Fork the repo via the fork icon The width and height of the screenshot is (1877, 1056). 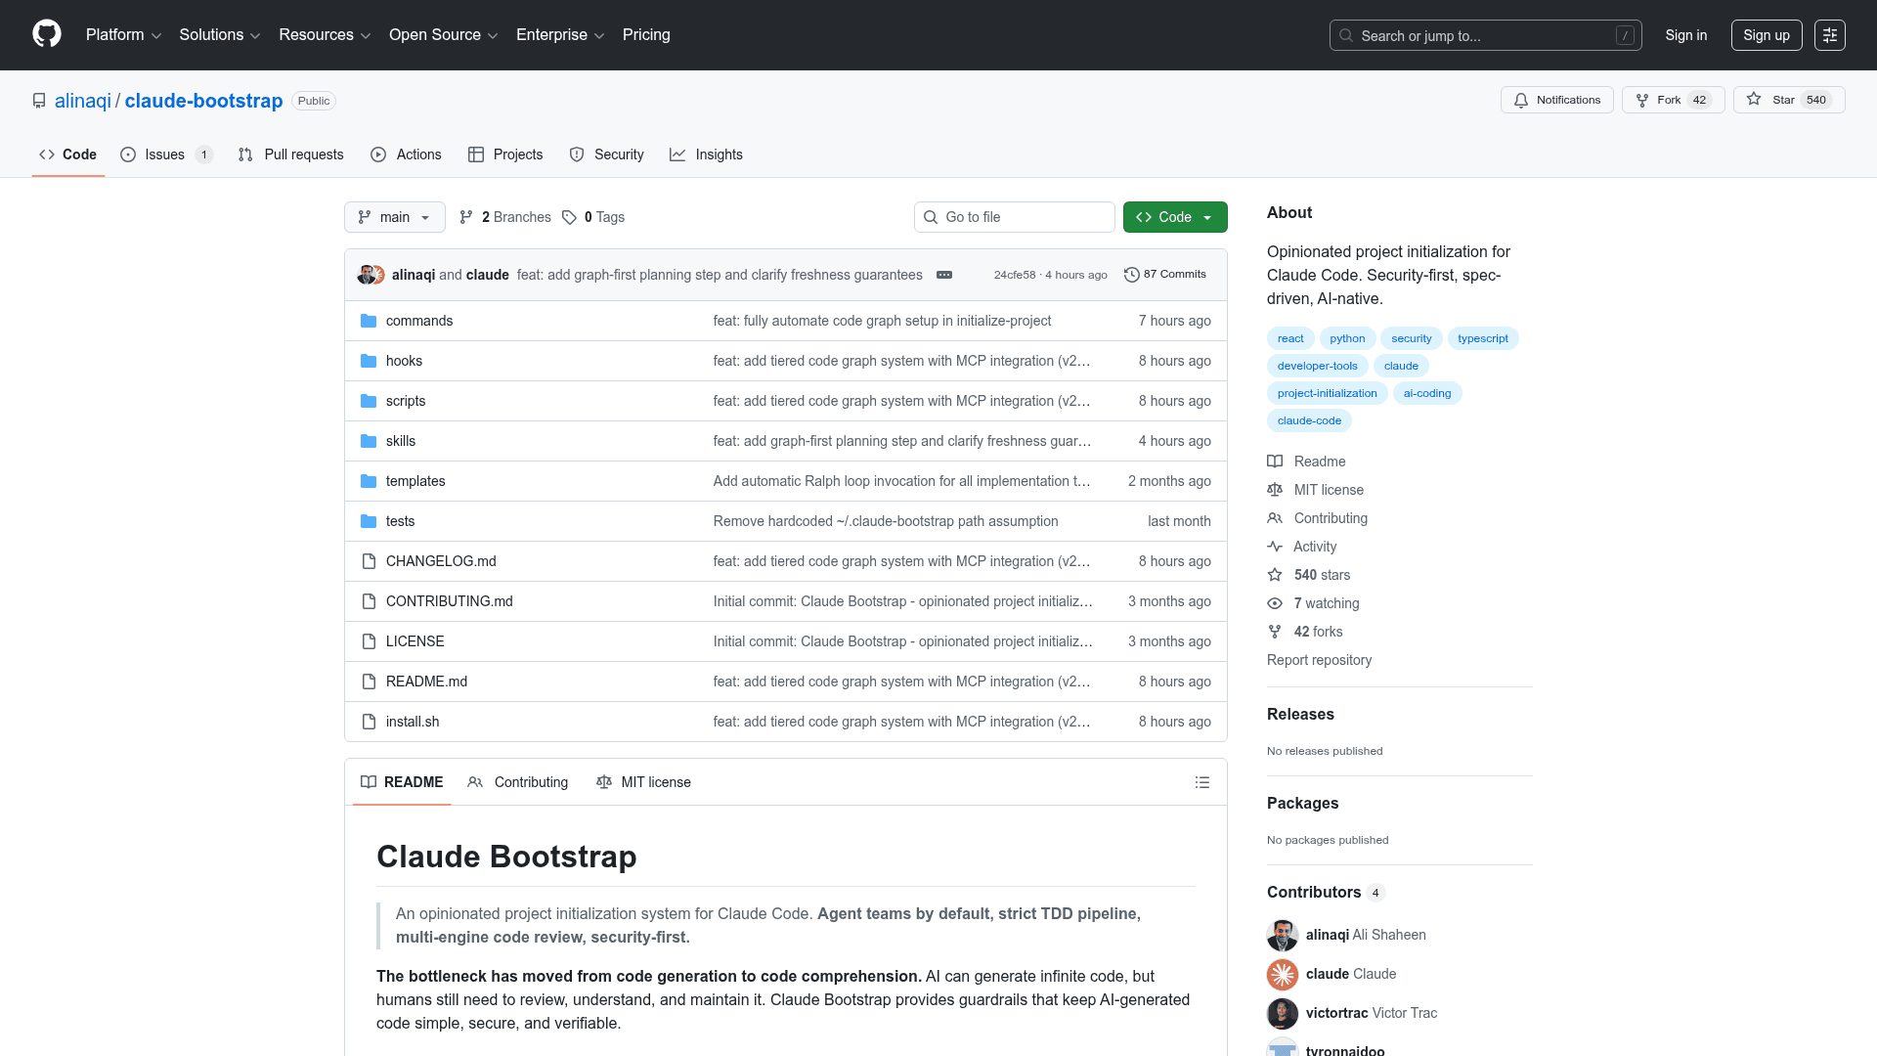(1640, 99)
